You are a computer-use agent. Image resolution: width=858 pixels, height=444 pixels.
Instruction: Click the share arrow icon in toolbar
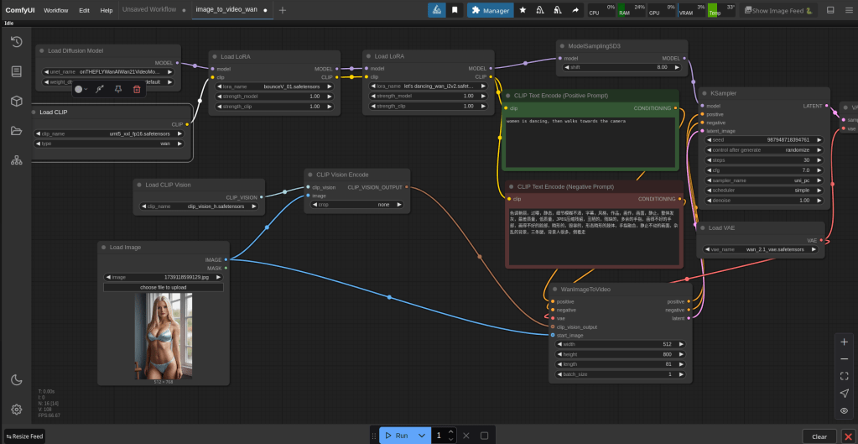pos(575,11)
